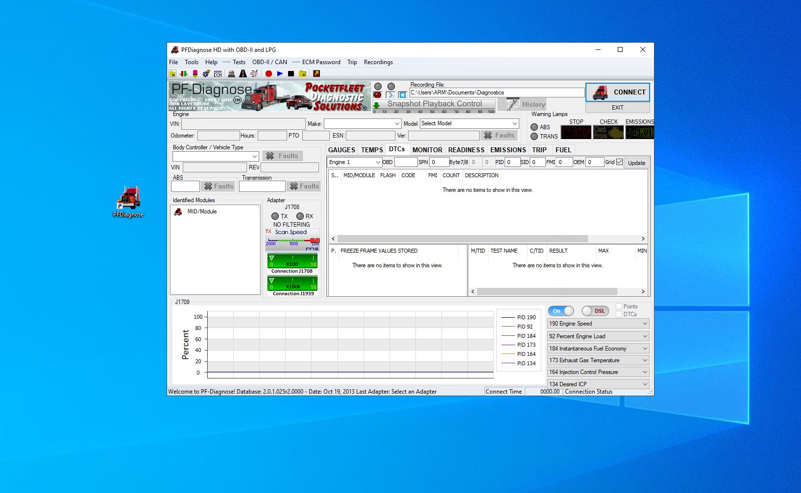This screenshot has width=801, height=493.
Task: Click the TRANS lamp indicator
Action: [x=534, y=137]
